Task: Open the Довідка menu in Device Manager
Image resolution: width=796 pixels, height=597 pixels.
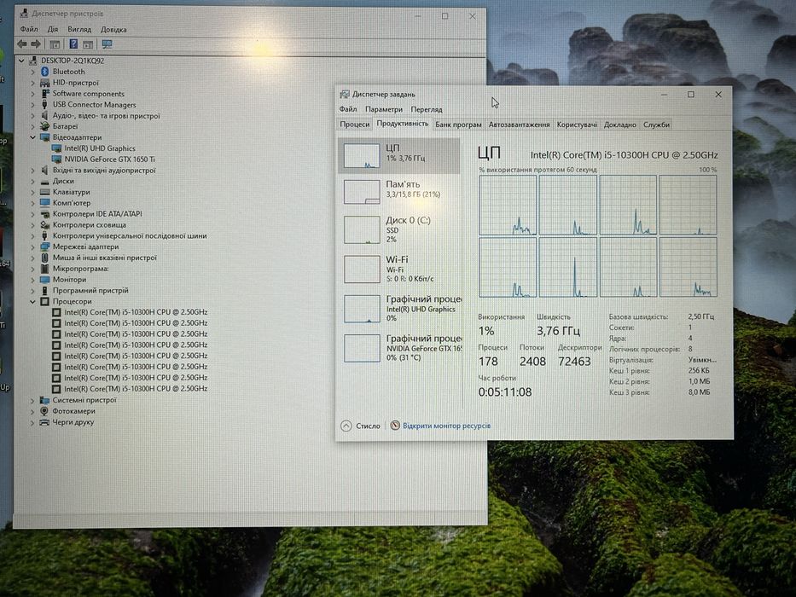Action: pos(113,30)
